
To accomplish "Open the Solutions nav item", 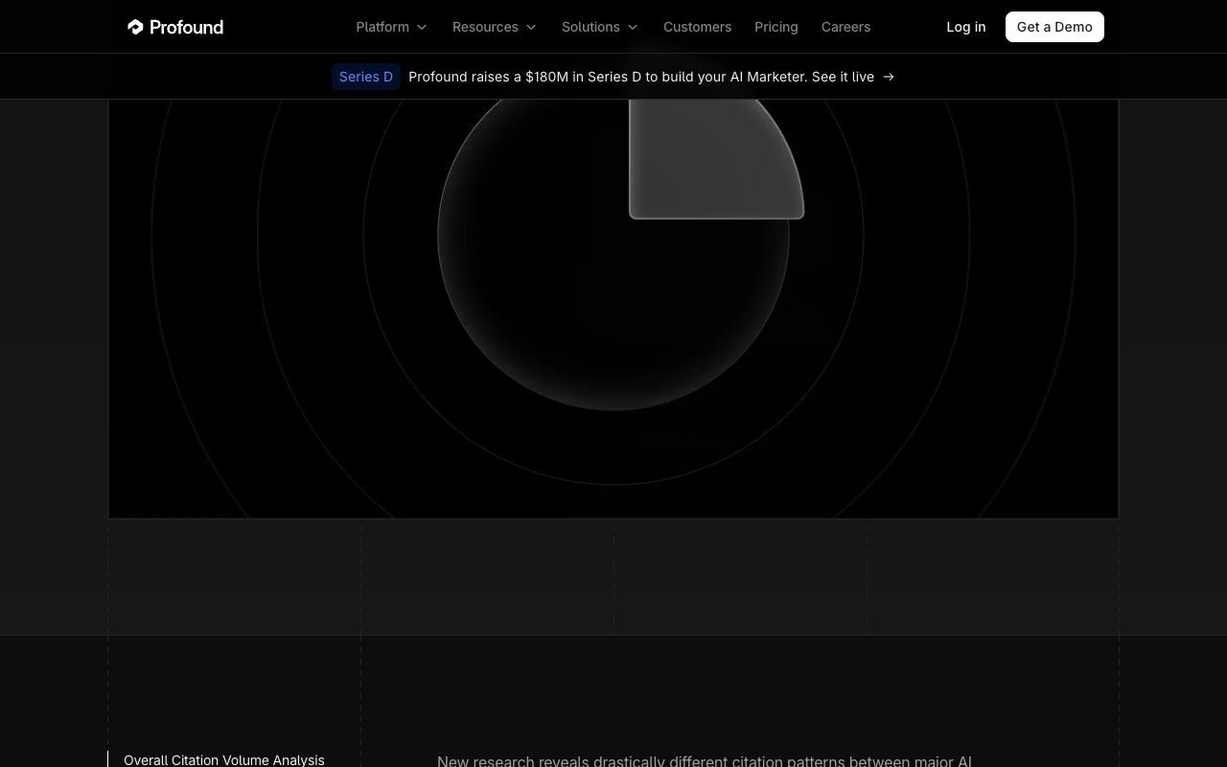I will click(590, 27).
